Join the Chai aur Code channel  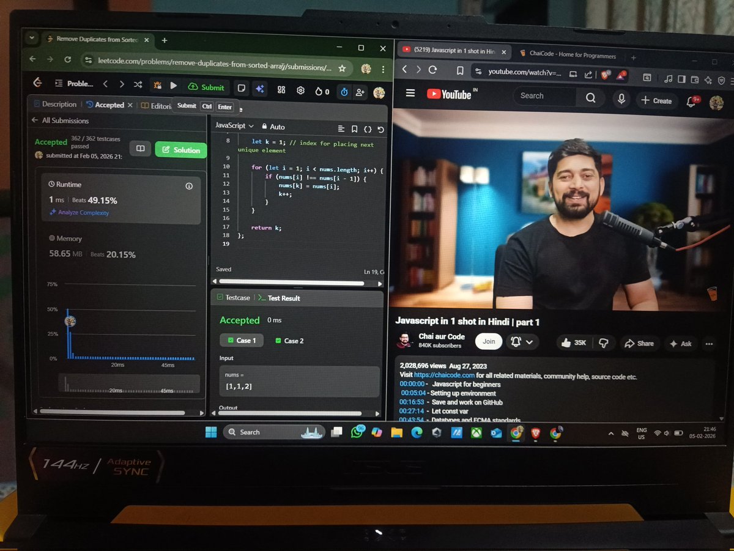489,341
